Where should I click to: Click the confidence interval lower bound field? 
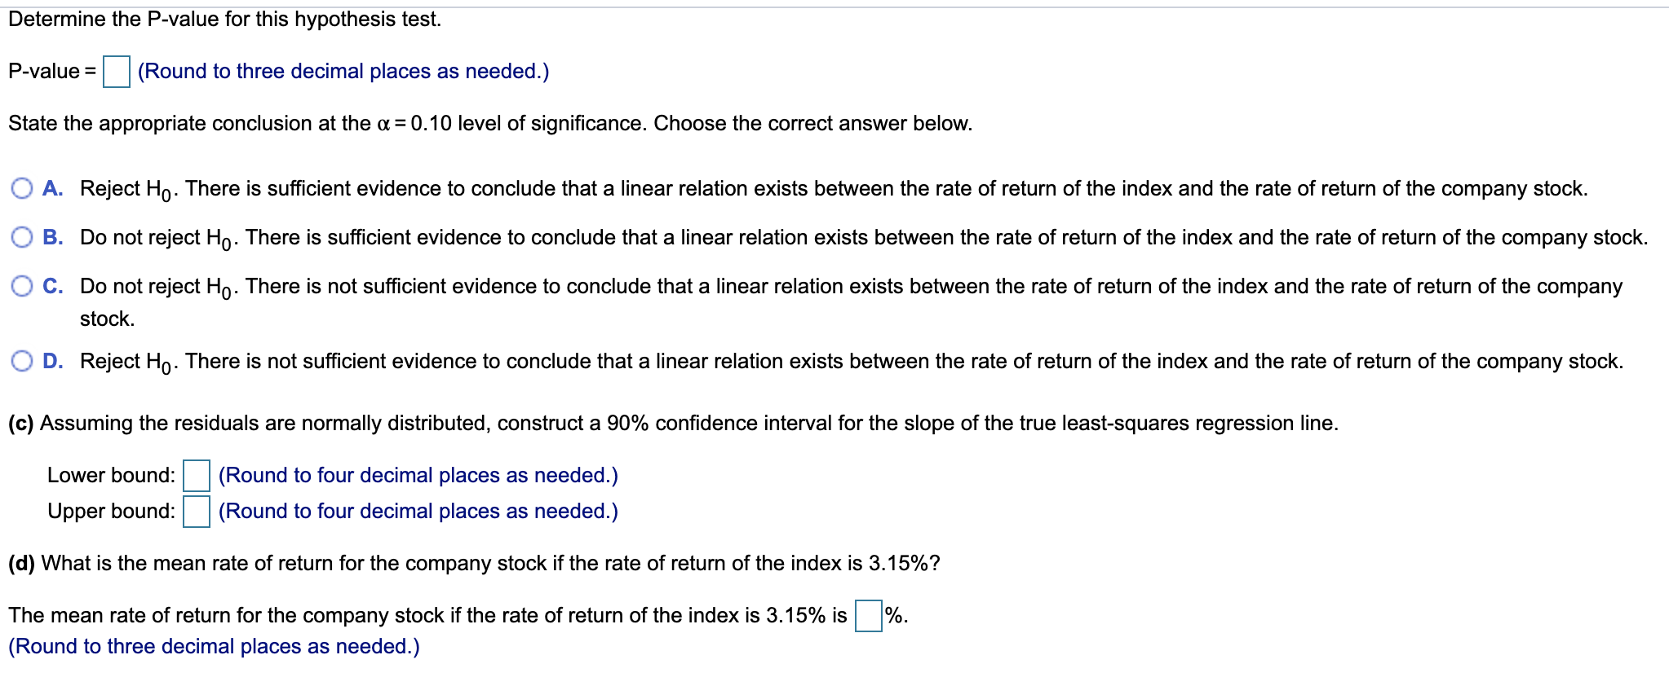pos(196,474)
